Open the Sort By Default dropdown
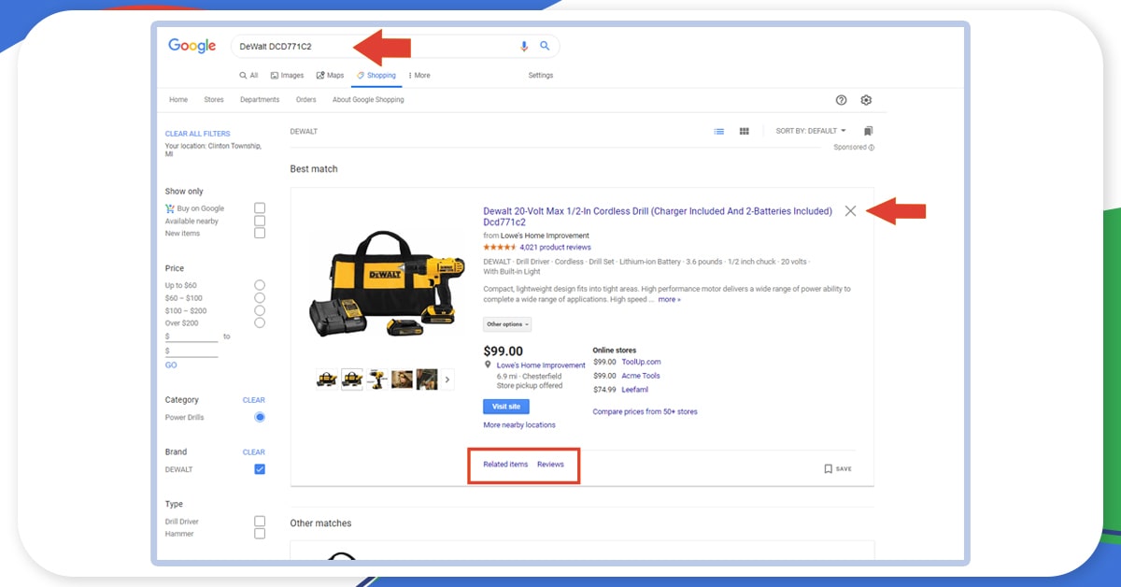This screenshot has width=1121, height=587. point(811,131)
